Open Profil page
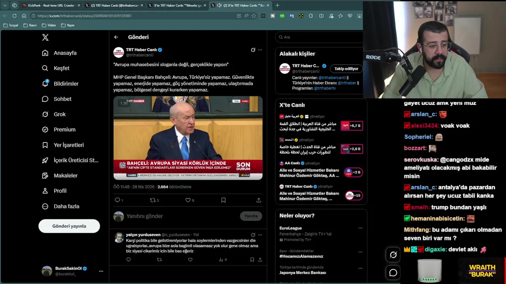The image size is (506, 284). (x=55, y=191)
